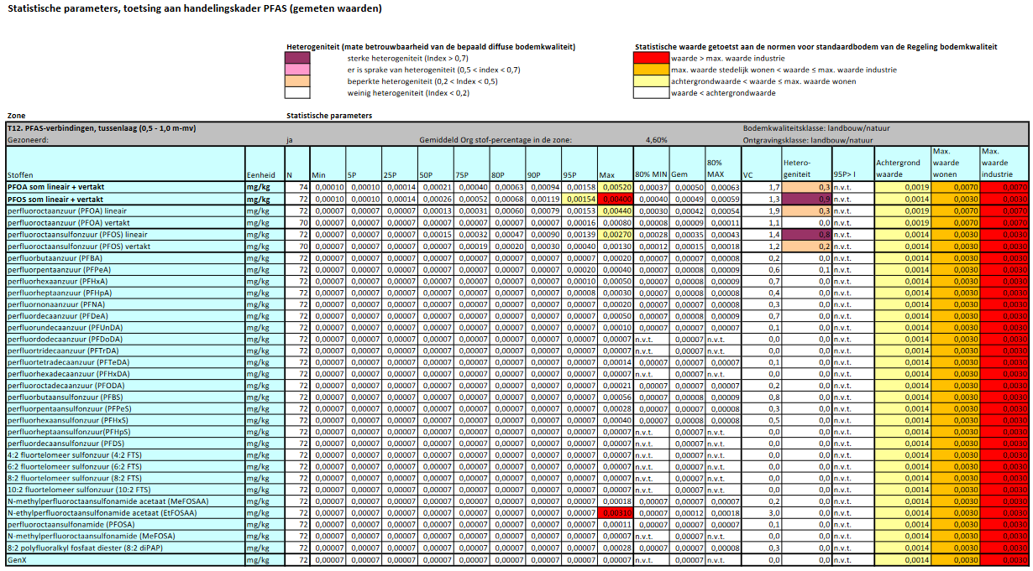Select the orange 'max. waarde stedelijk wonen' legend swatch

coord(650,70)
